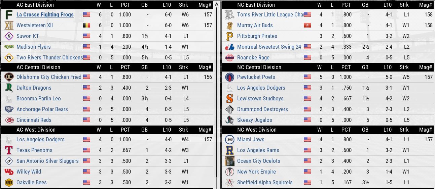This screenshot has height=189, width=435.
Task: Open the Dalton Dragons team link
Action: point(34,88)
